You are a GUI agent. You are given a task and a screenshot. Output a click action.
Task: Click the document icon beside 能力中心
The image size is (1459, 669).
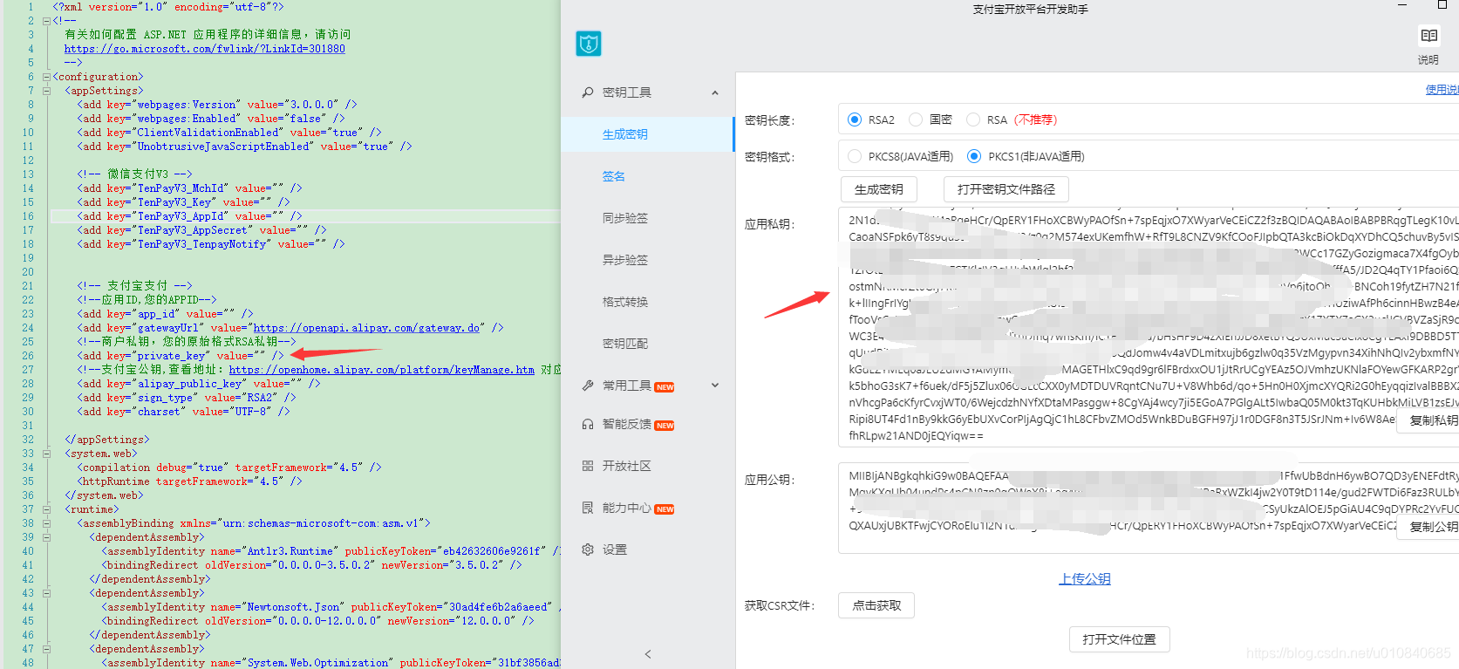[588, 508]
